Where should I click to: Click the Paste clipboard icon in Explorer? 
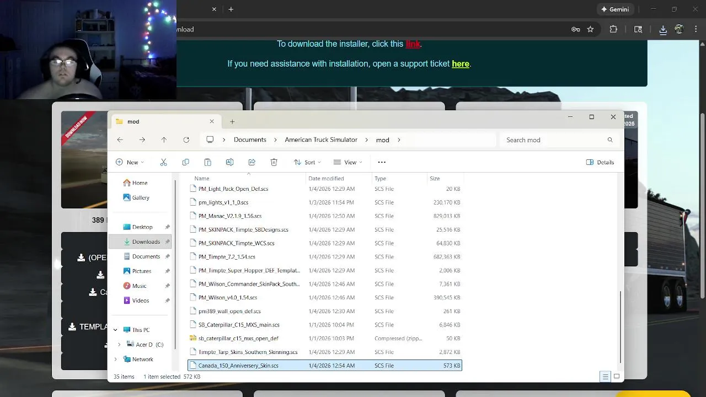[207, 162]
